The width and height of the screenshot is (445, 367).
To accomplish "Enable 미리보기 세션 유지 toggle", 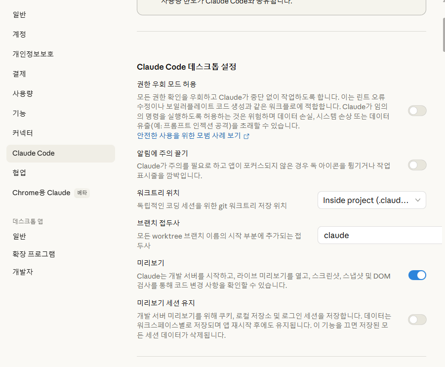I will 417,320.
